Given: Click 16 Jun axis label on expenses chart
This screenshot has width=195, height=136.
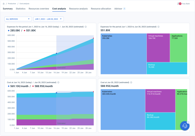Looking at the screenshot, I should click(x=56, y=72).
